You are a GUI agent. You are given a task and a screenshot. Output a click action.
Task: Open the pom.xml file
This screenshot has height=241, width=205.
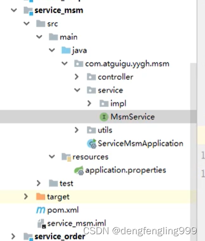point(63,210)
